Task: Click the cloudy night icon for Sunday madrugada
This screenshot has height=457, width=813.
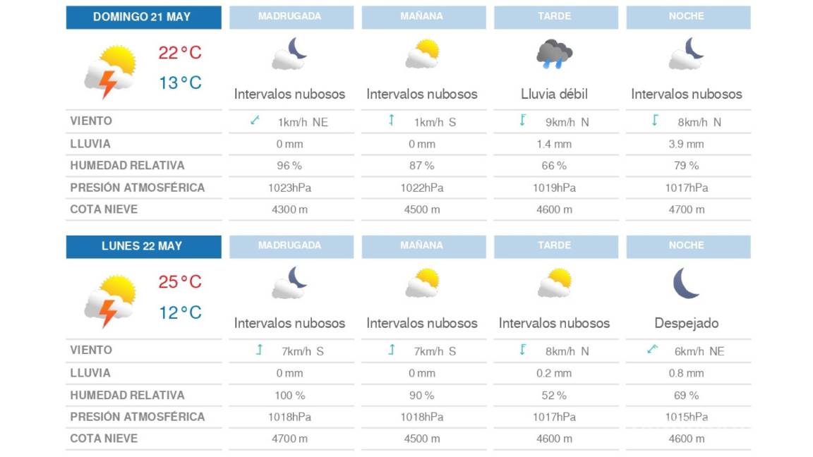Action: [x=290, y=55]
